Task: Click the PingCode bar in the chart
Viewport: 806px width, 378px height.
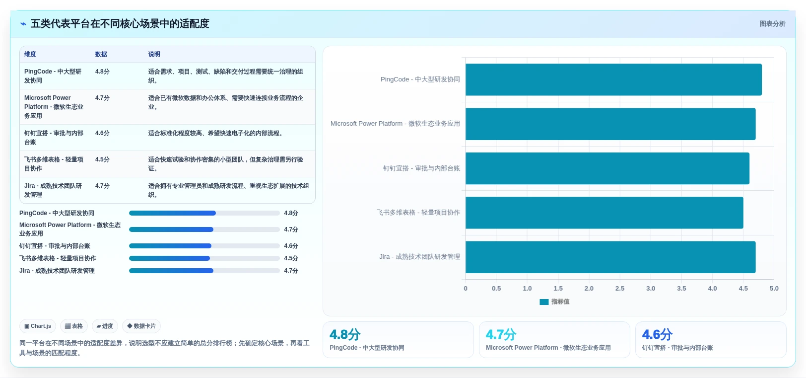Action: coord(613,79)
